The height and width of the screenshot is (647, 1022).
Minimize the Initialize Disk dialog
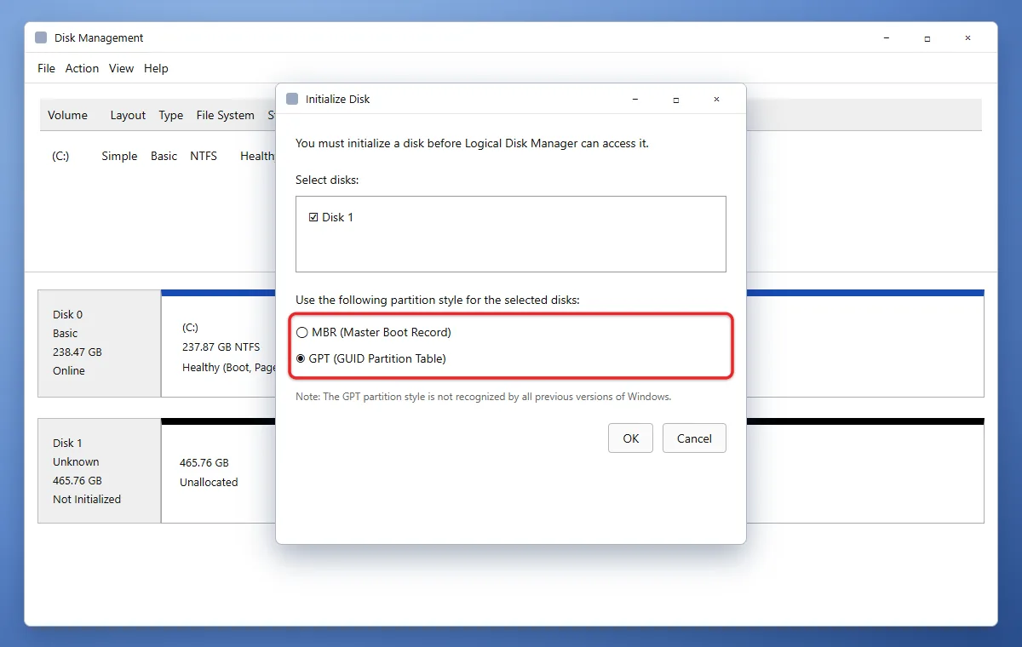635,99
